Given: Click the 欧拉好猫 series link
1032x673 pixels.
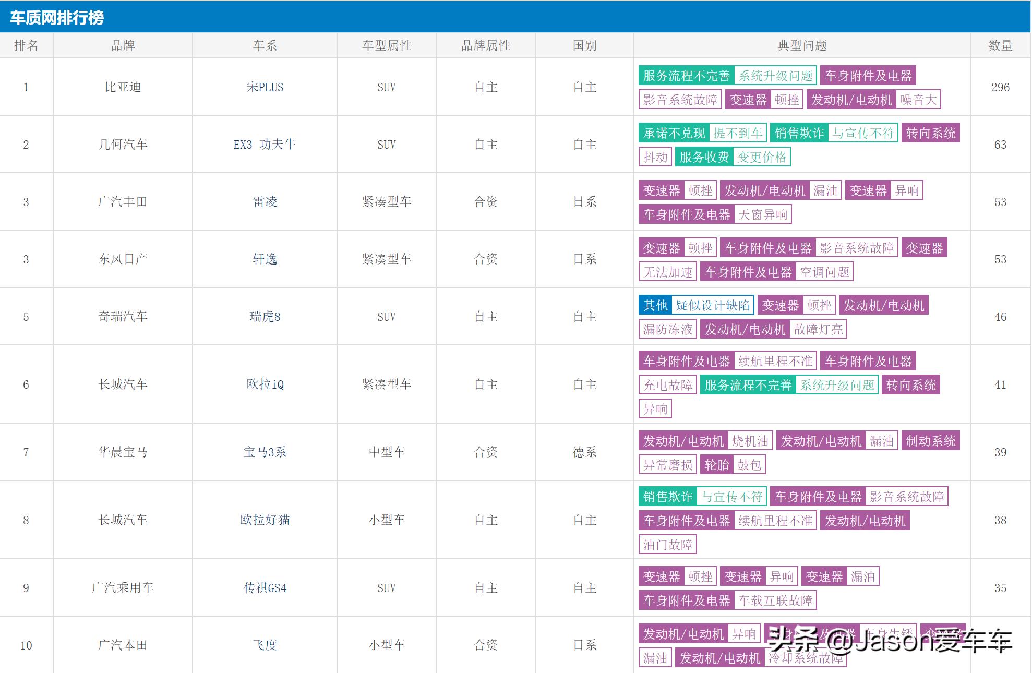Looking at the screenshot, I should coord(265,520).
